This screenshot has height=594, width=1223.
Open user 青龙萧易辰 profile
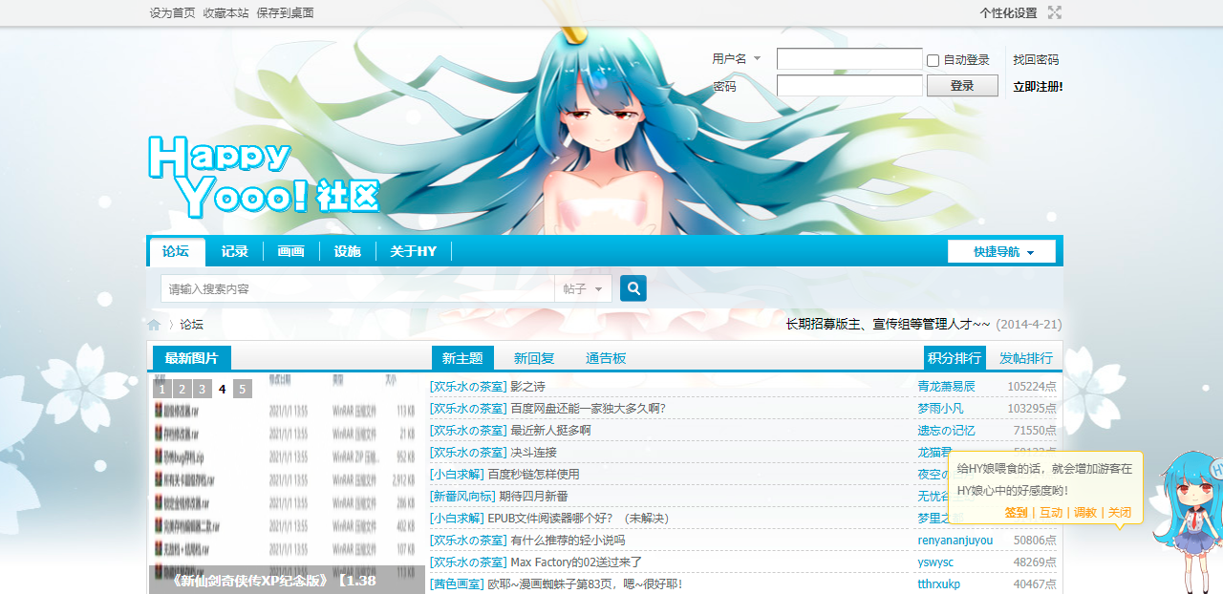(x=947, y=387)
